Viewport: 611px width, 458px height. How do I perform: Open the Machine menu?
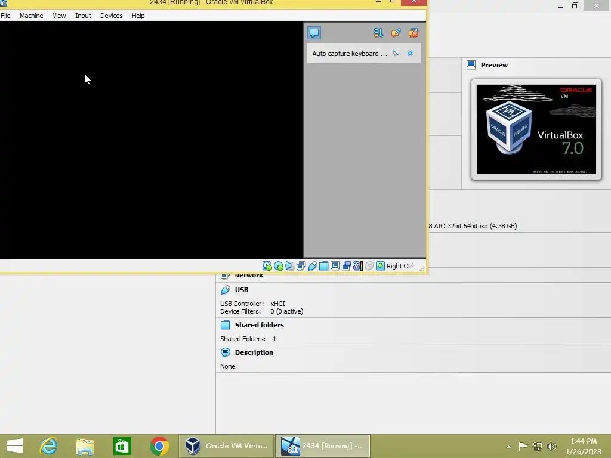32,16
